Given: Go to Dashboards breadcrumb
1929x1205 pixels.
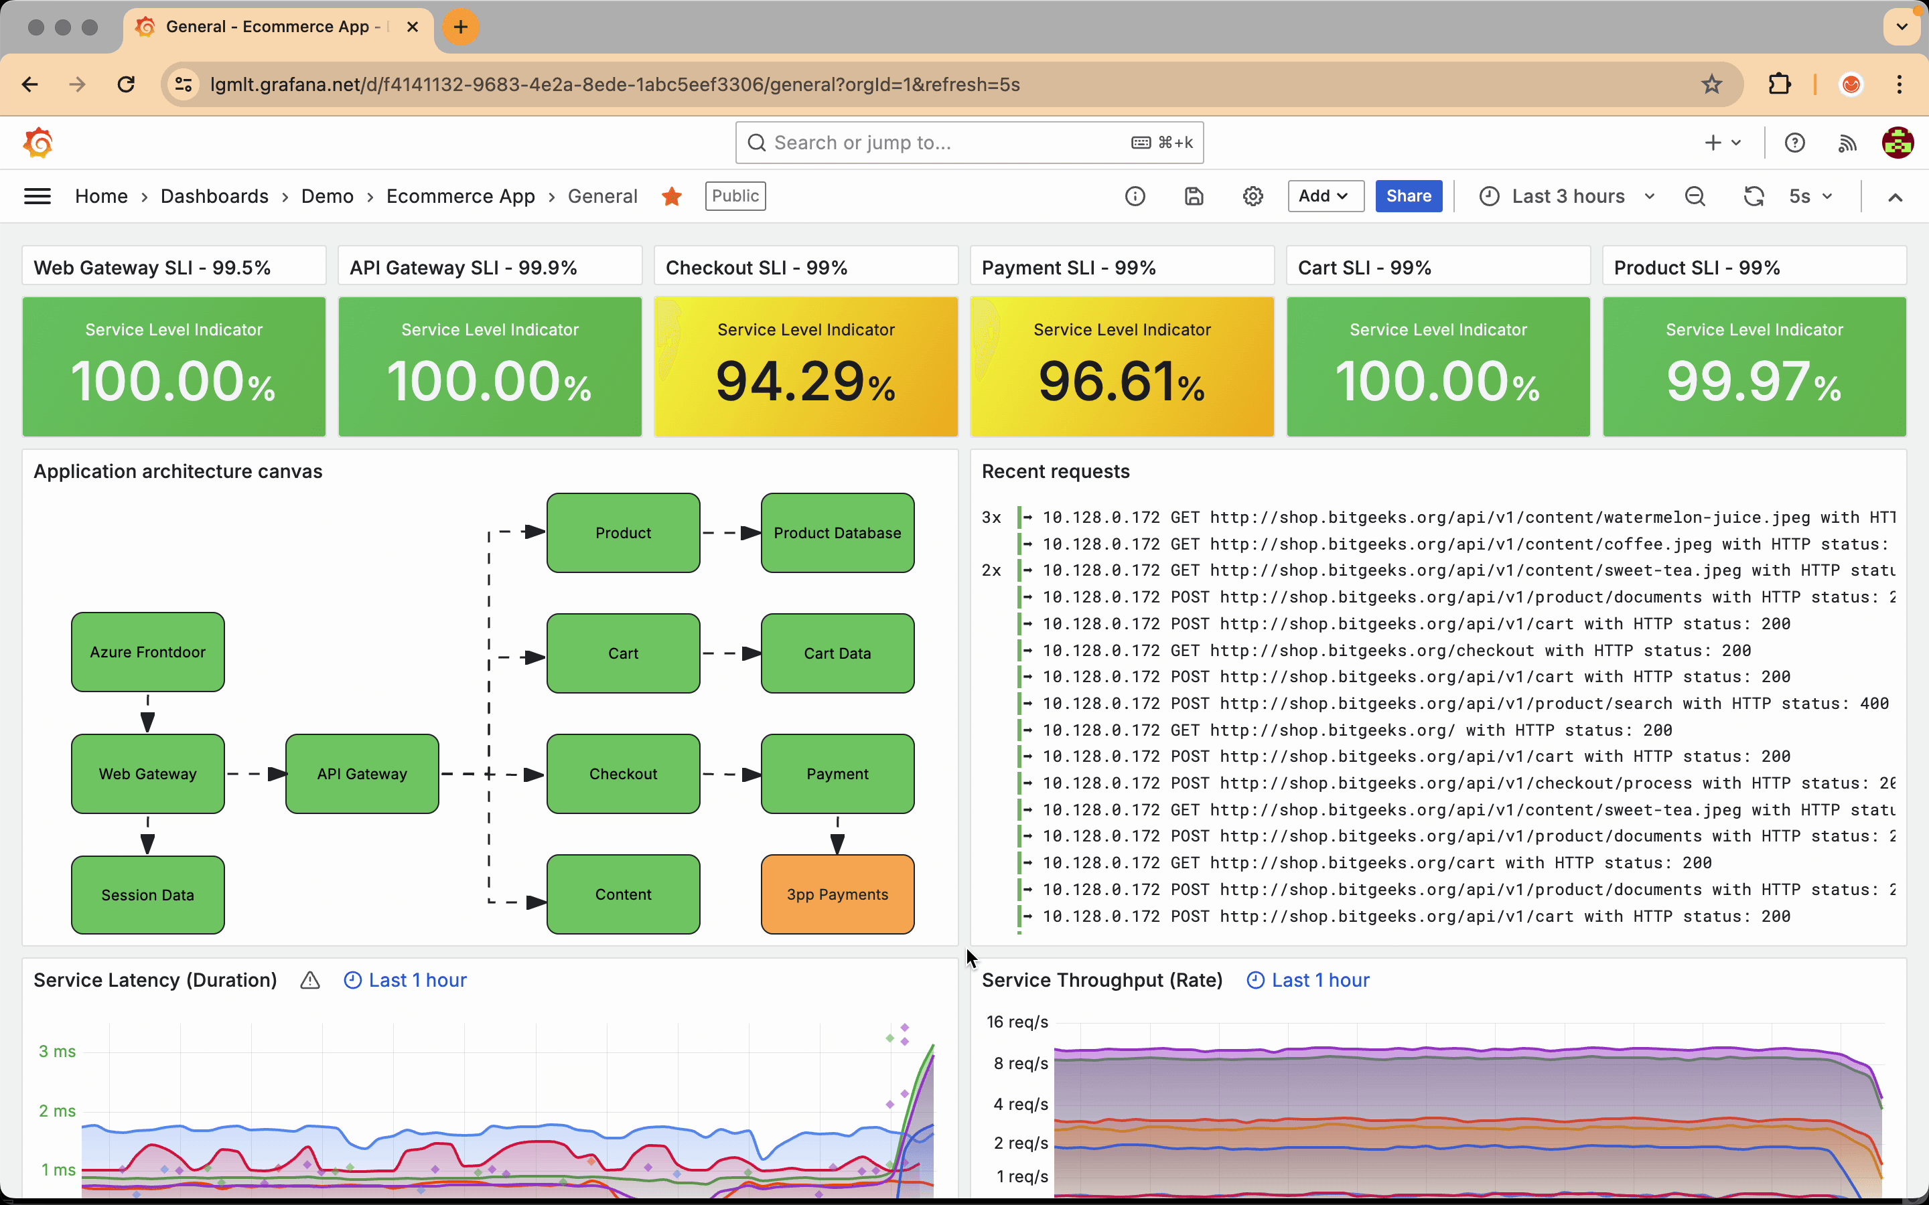Looking at the screenshot, I should coord(214,196).
